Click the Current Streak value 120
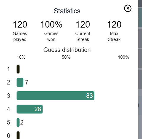 (83, 24)
